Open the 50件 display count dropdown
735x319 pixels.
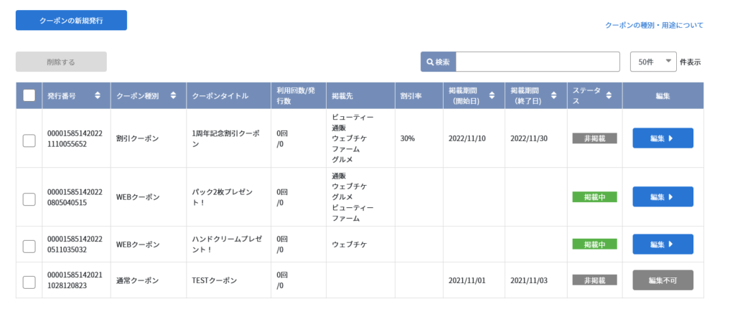coord(653,62)
